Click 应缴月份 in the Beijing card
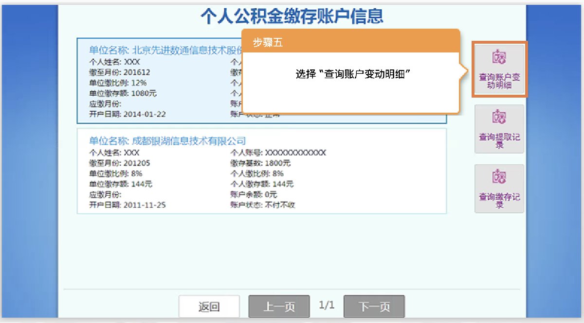This screenshot has height=323, width=584. click(x=105, y=104)
